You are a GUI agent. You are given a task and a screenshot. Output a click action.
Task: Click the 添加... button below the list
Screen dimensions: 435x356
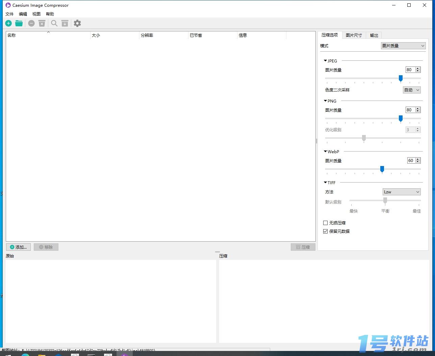[x=18, y=247]
